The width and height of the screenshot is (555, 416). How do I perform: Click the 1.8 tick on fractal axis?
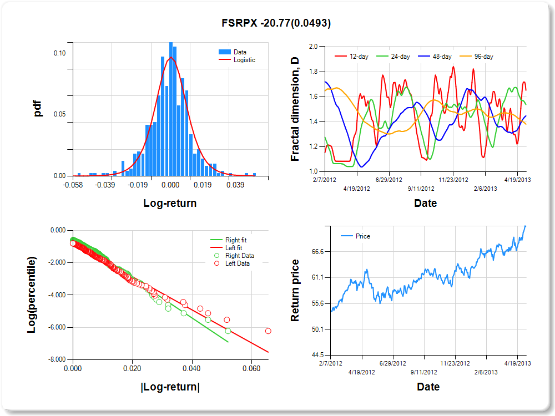pyautogui.click(x=313, y=72)
